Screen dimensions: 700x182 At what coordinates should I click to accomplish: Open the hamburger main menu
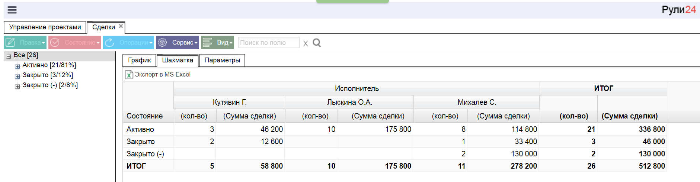pos(12,10)
